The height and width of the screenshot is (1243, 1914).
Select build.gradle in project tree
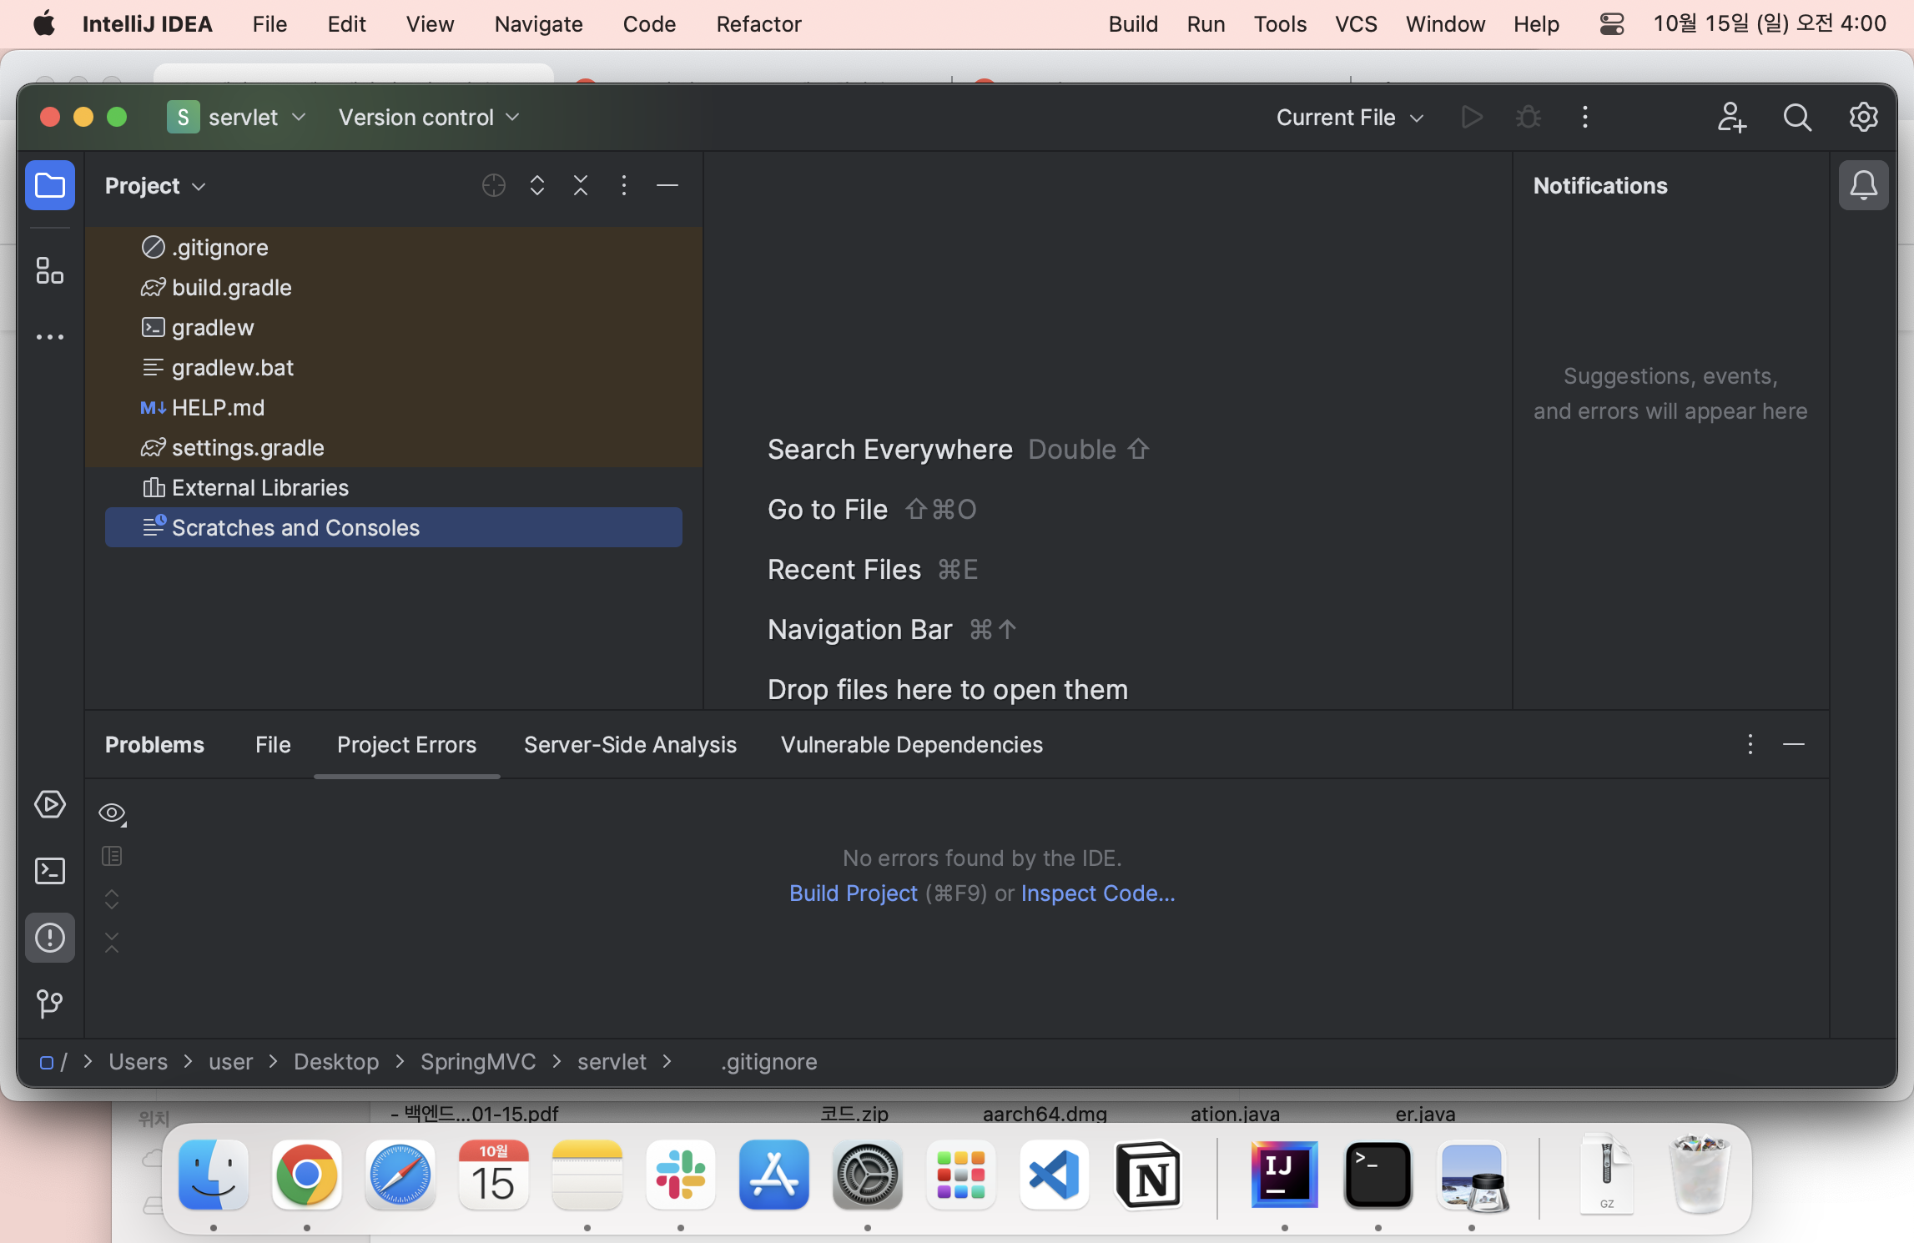pyautogui.click(x=394, y=287)
